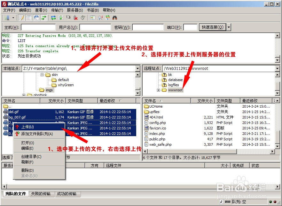Image resolution: width=282 pixels, height=206 pixels.
Task: Activate directory comparison icon
Action: tap(93, 18)
